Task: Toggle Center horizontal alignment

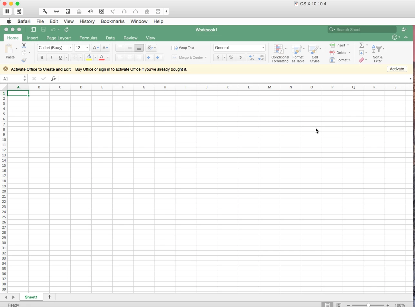Action: pos(129,57)
